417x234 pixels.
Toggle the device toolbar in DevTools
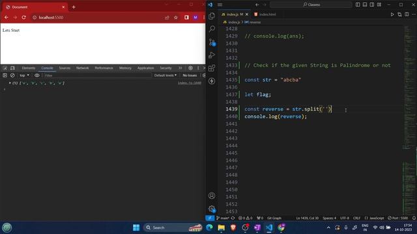click(12, 68)
